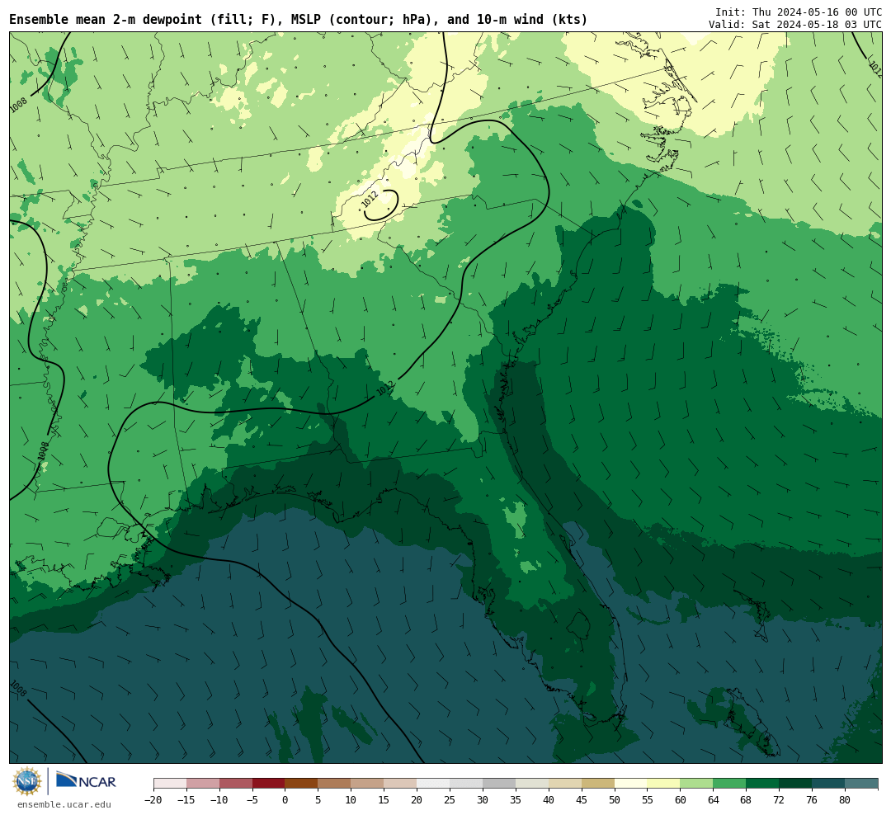
Task: Select the pale yellow swatch between 50 and 55
Action: point(631,784)
